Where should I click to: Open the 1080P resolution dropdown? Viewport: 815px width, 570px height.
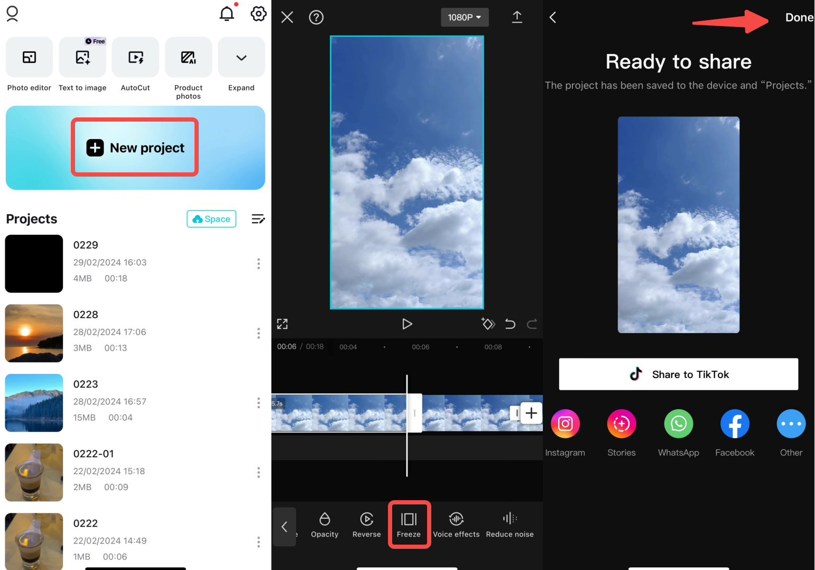464,17
